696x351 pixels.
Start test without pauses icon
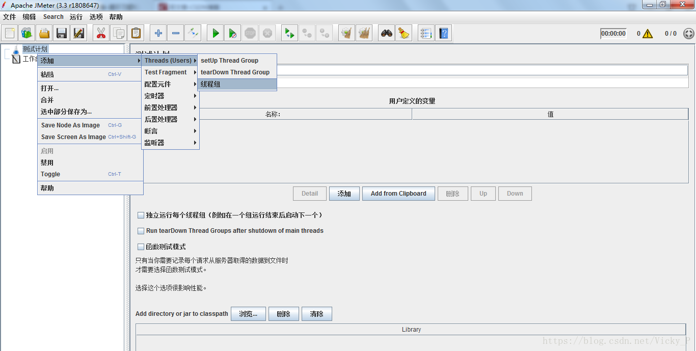tap(233, 34)
